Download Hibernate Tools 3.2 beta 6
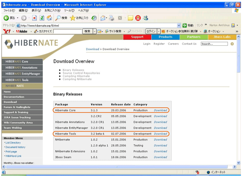The height and width of the screenshot is (178, 243). (161, 134)
